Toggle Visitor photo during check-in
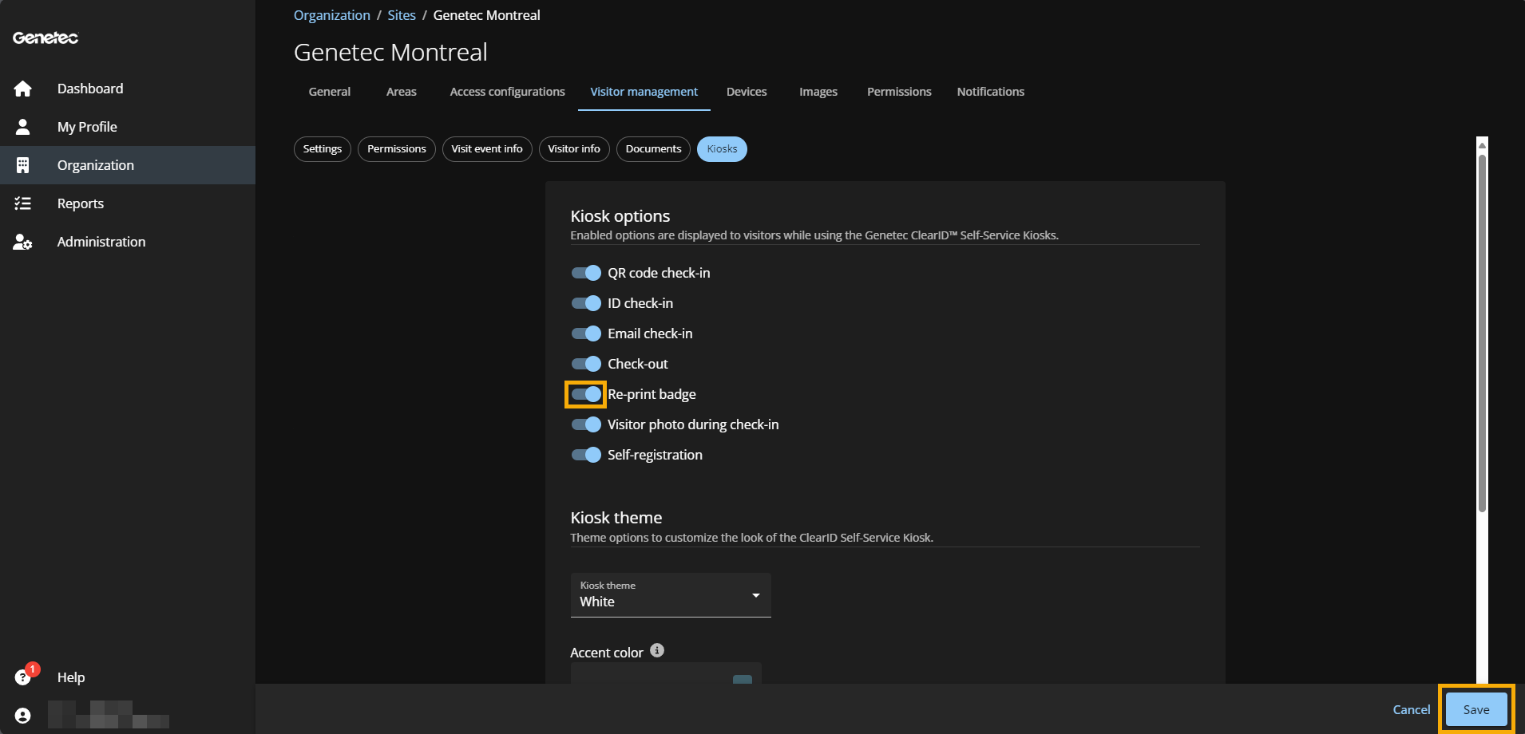This screenshot has height=734, width=1525. click(x=586, y=424)
